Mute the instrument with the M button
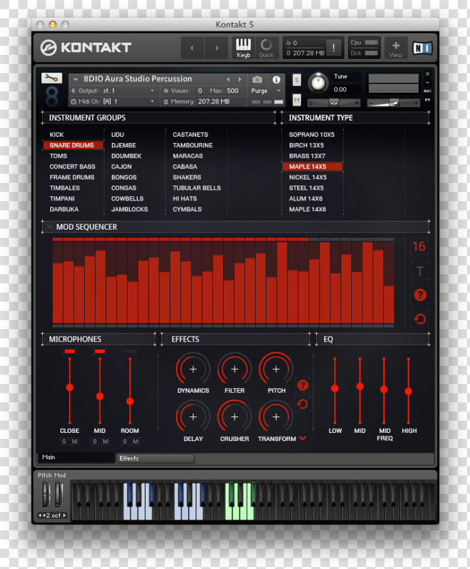The width and height of the screenshot is (470, 569). pyautogui.click(x=297, y=100)
